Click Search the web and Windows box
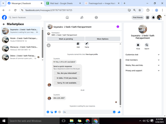The width and height of the screenshot is (166, 124). [34, 121]
